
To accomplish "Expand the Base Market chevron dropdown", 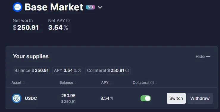I will point(100,7).
